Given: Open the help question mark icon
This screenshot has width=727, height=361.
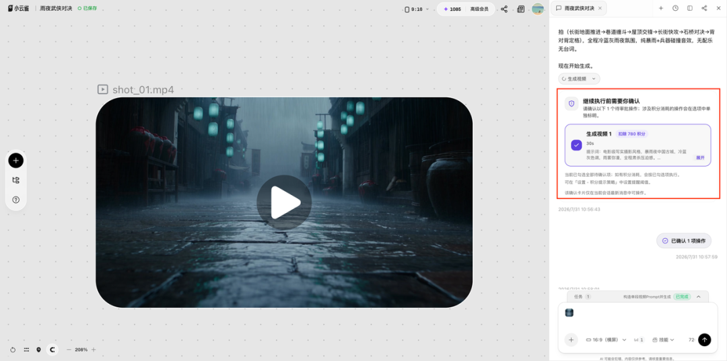Looking at the screenshot, I should click(x=15, y=200).
